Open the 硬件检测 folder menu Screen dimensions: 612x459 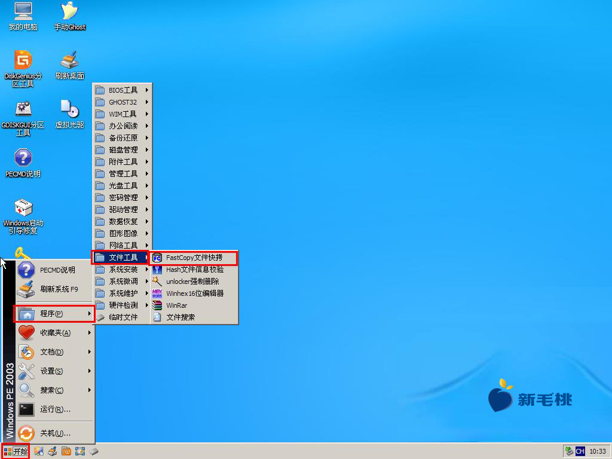(122, 305)
